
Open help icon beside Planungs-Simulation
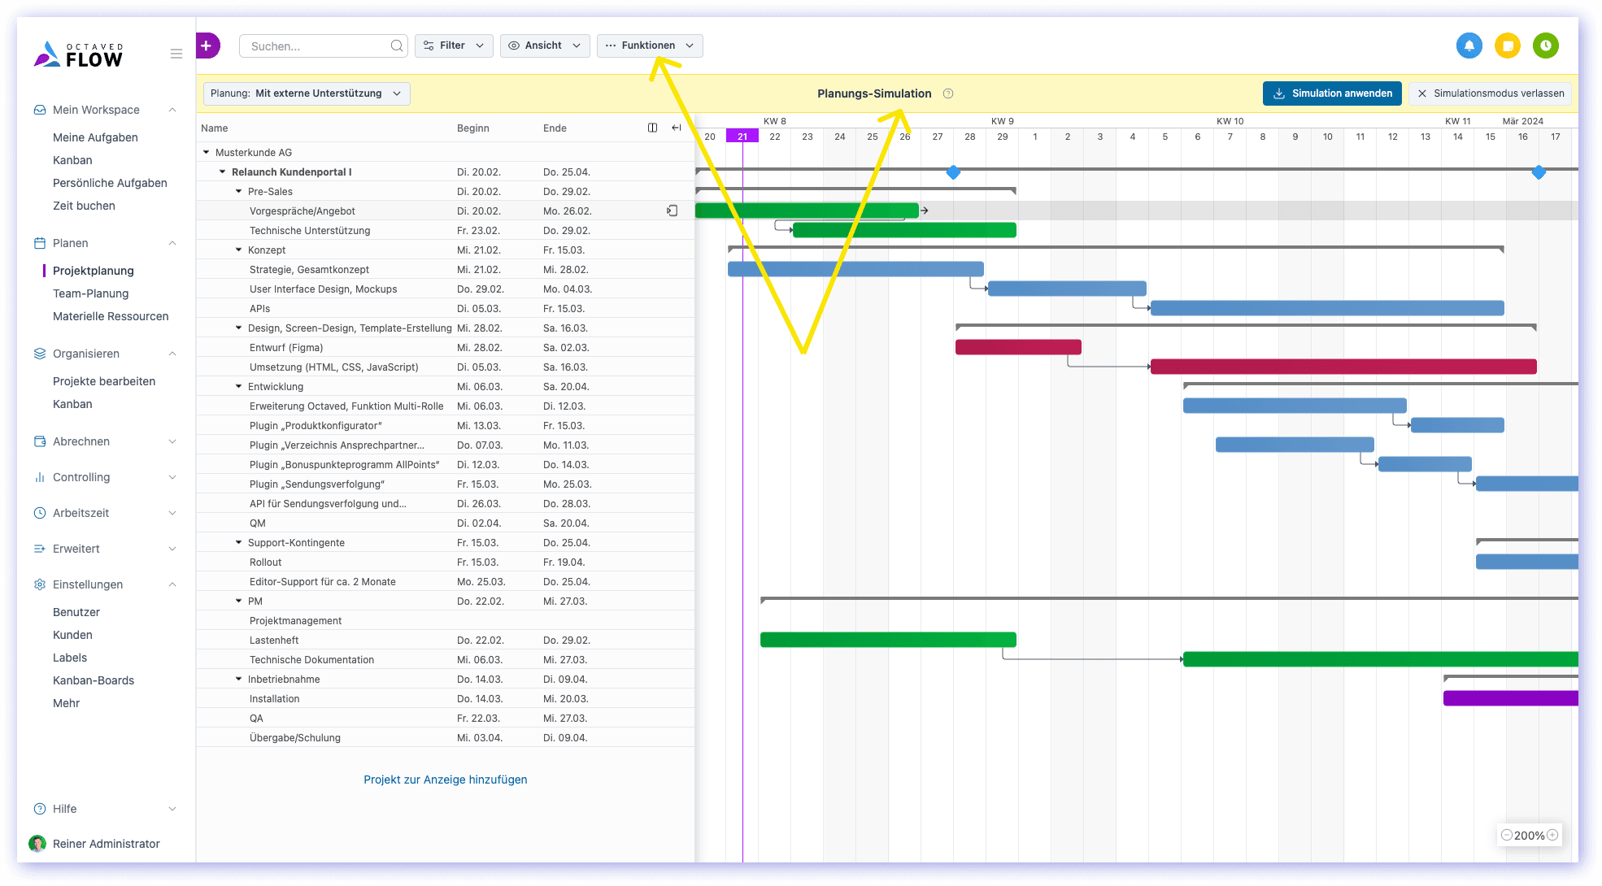(947, 93)
